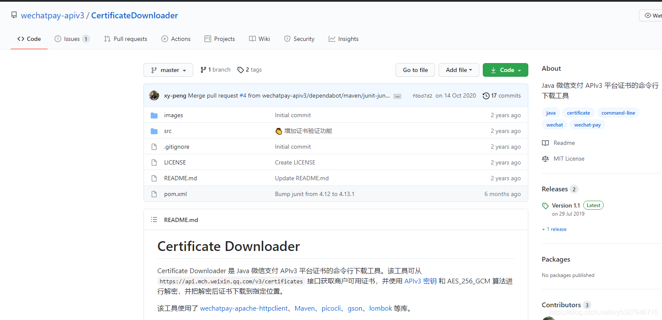The height and width of the screenshot is (320, 662).
Task: Click the 2 tags link
Action: (x=249, y=70)
